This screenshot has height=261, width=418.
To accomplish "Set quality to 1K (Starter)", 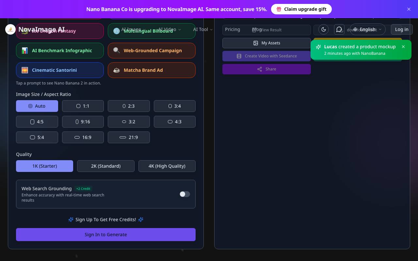I will [x=44, y=166].
